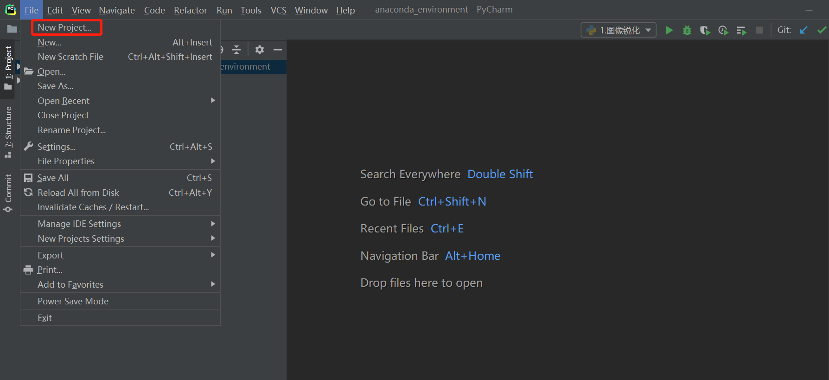The width and height of the screenshot is (829, 380).
Task: Open Settings... with the wrench icon
Action: coord(120,147)
